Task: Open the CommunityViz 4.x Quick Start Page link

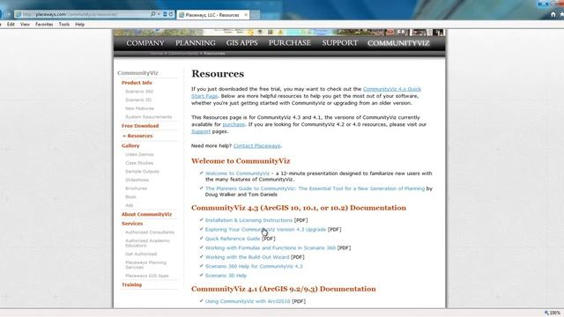Action: pos(391,89)
